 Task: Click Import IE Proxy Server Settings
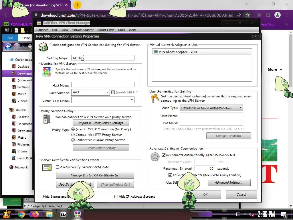point(101,123)
